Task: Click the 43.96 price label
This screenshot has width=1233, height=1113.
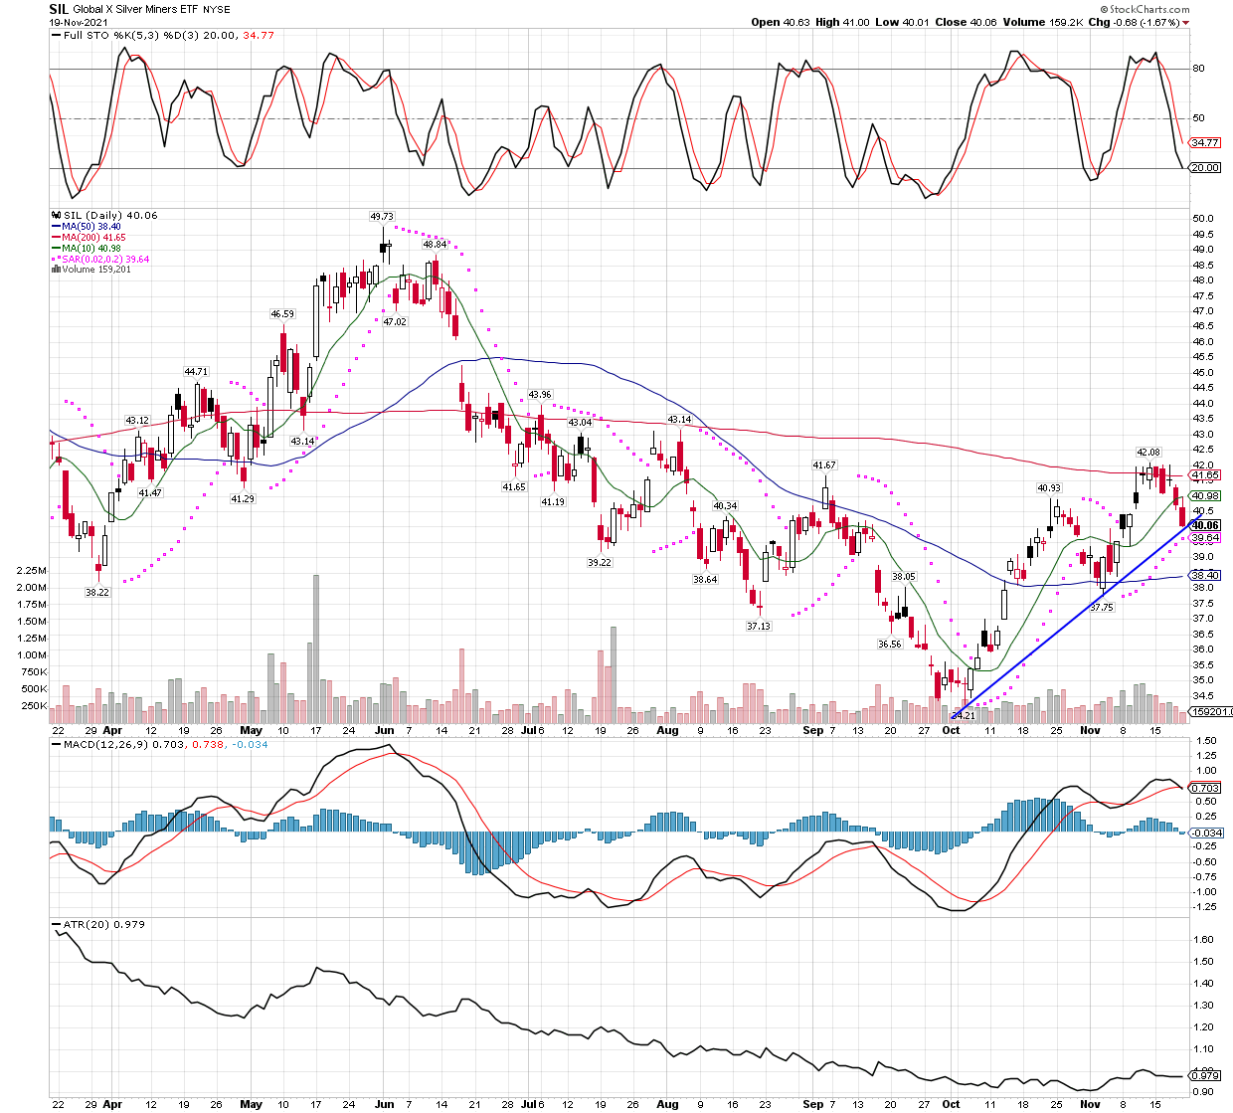Action: [540, 395]
